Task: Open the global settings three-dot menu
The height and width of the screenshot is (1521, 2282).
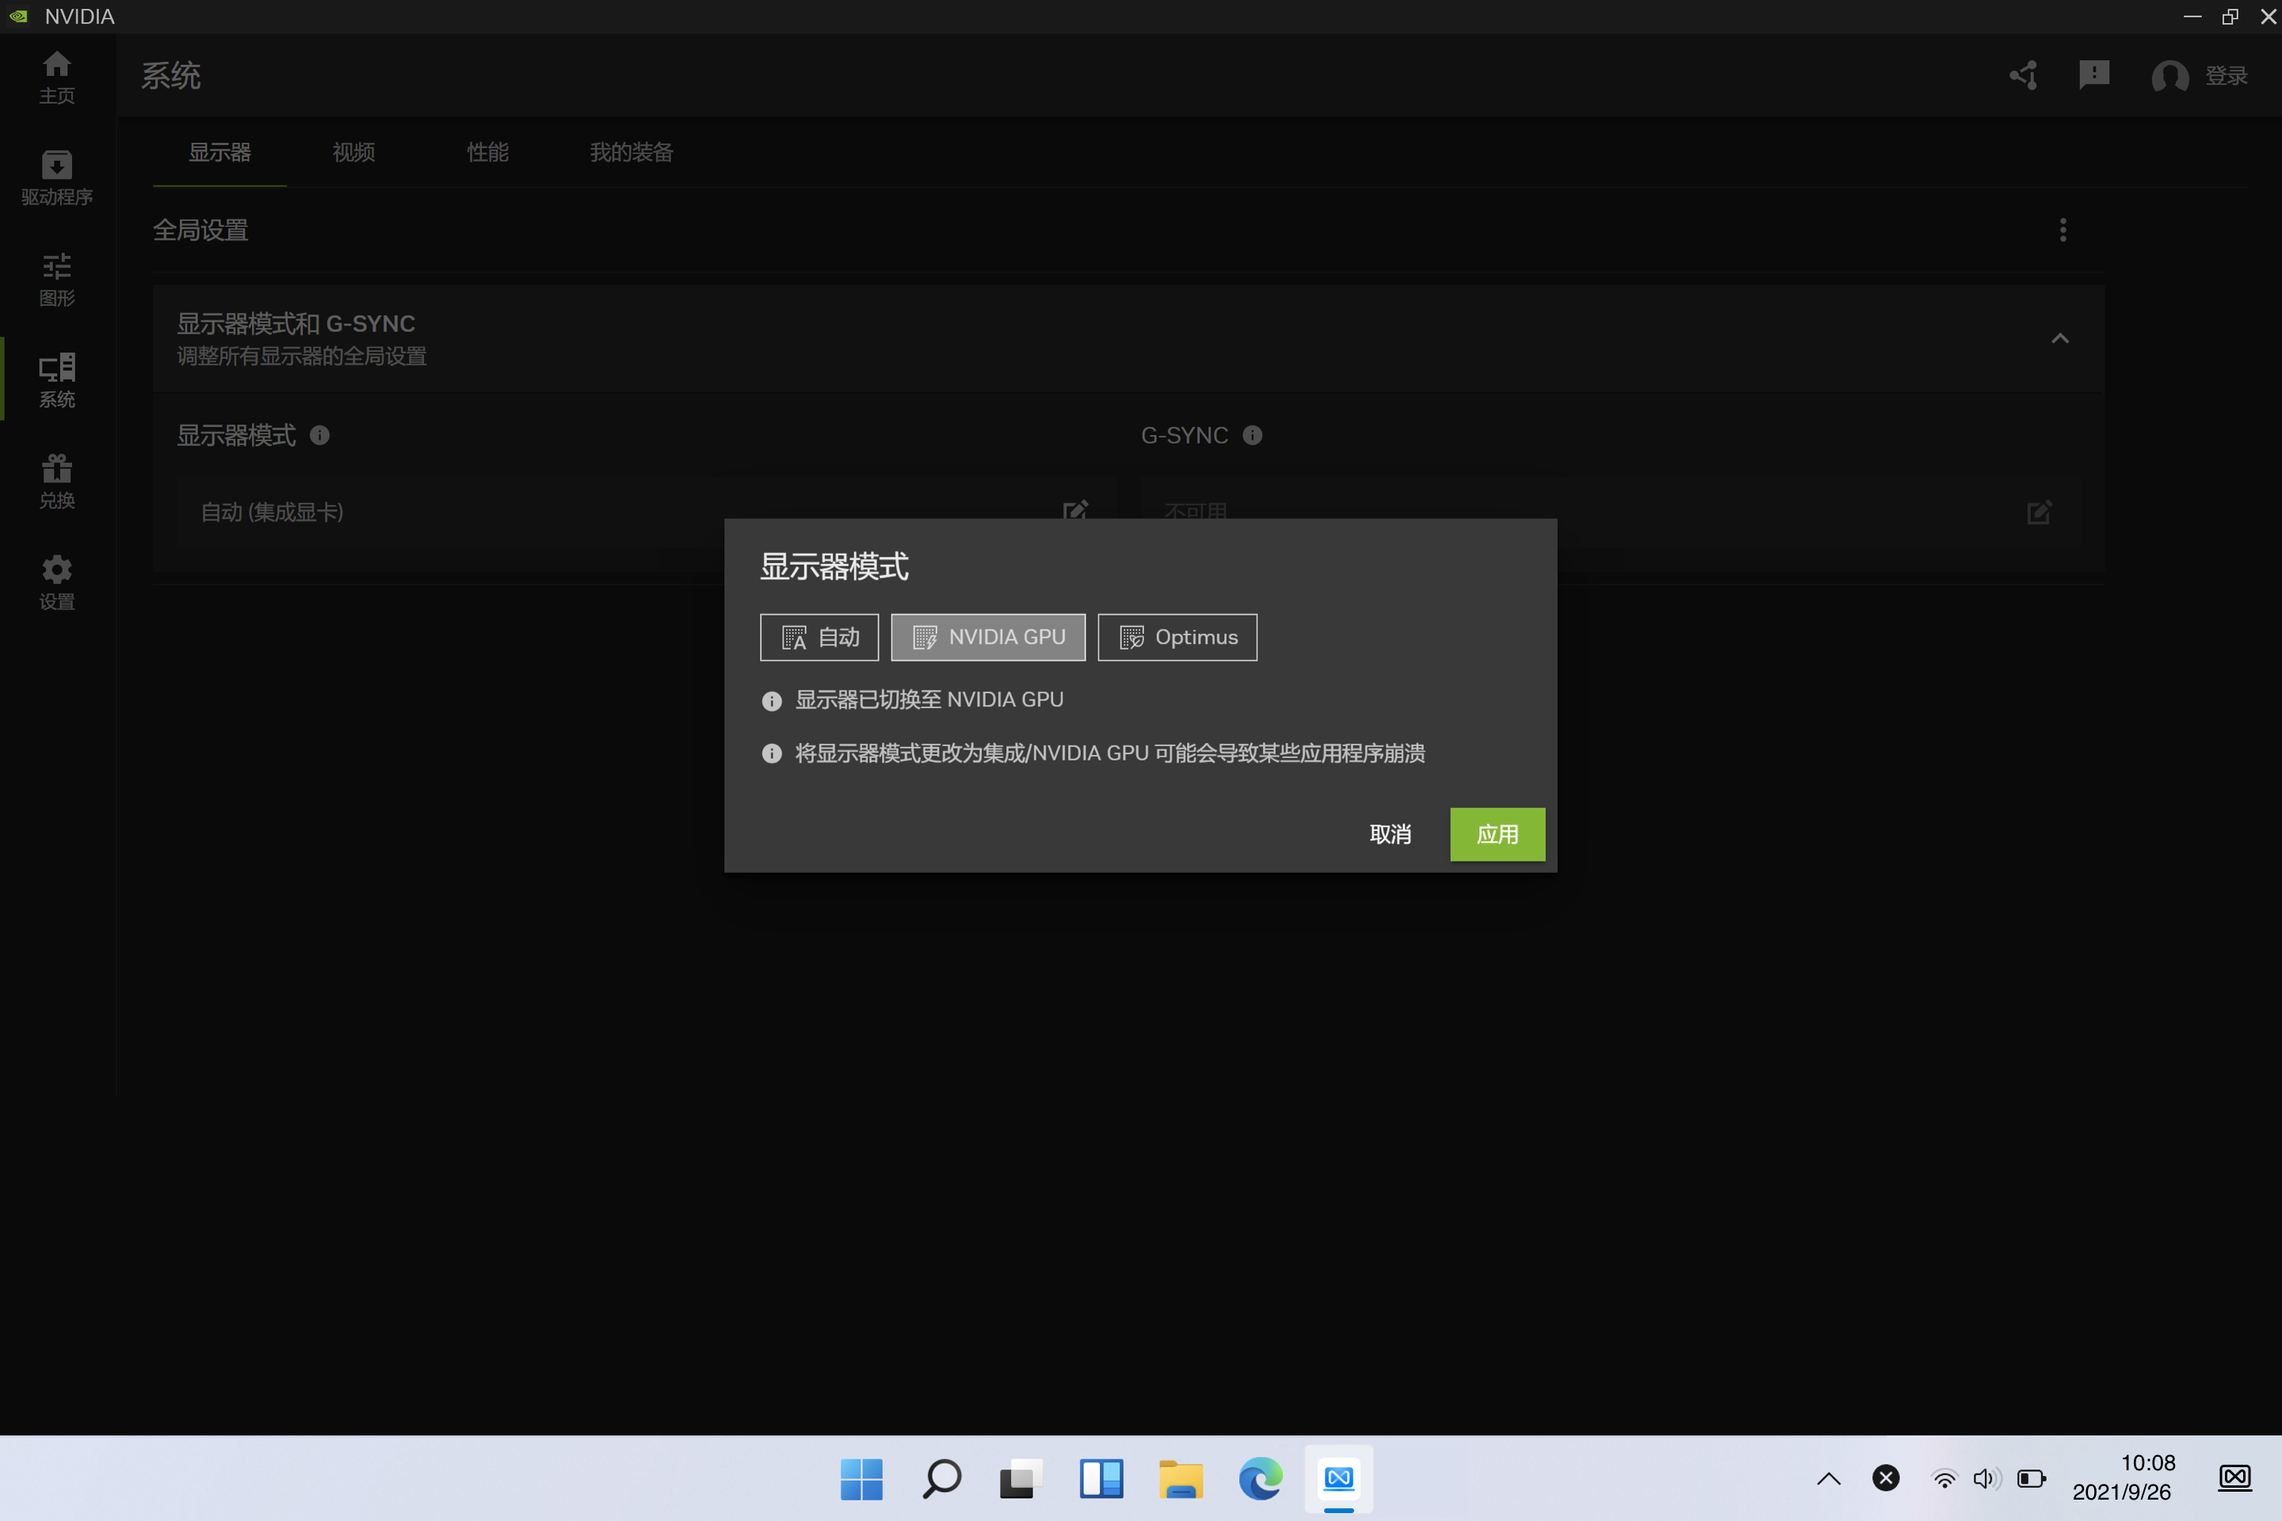Action: pyautogui.click(x=2063, y=230)
